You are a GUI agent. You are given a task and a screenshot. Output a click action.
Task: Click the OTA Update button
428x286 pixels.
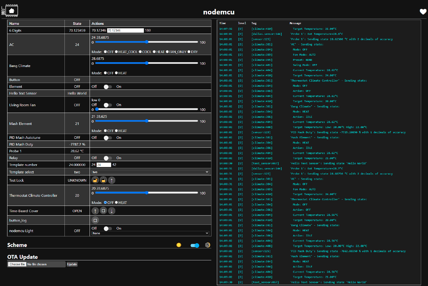(72, 264)
